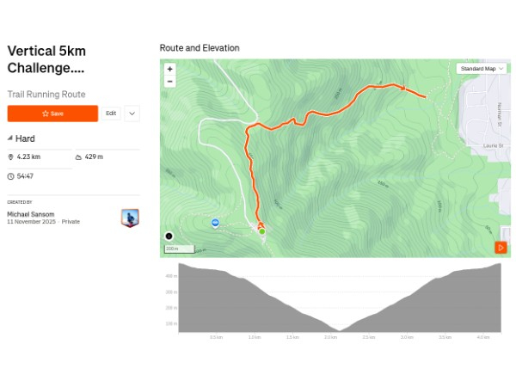
Task: Expand more options next to Edit
Action: point(132,114)
